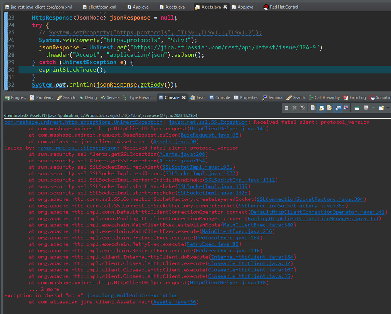This screenshot has width=391, height=314.
Task: Switch to the Servers view tab
Action: point(110,97)
